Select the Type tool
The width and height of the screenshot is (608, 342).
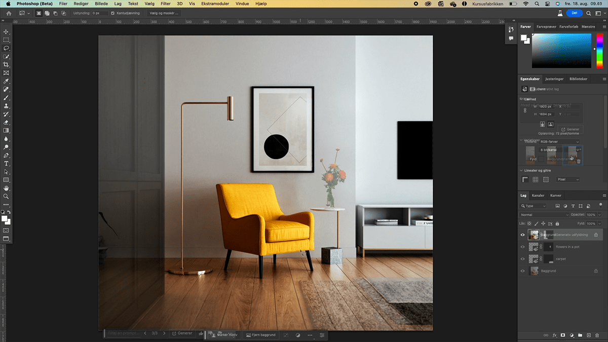click(x=6, y=164)
